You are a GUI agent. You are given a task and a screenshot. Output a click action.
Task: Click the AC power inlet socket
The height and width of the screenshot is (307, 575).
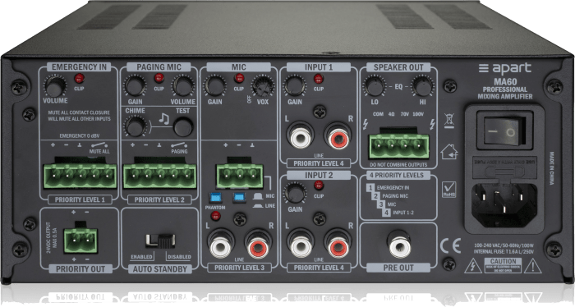point(504,204)
